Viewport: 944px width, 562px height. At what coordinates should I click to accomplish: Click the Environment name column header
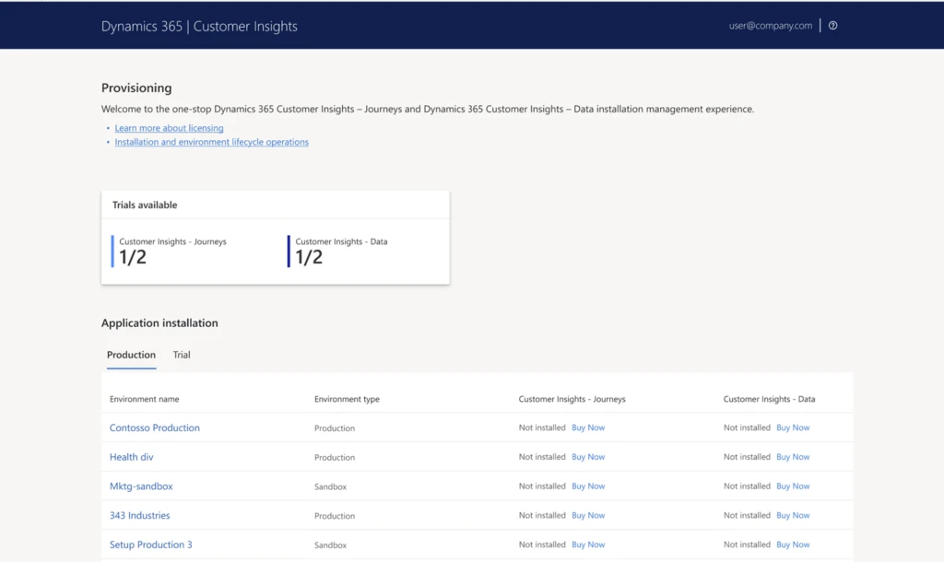coord(144,399)
